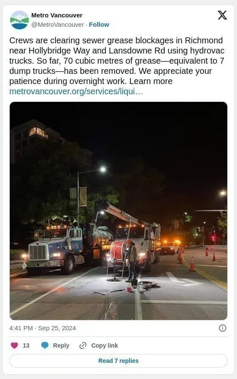The width and height of the screenshot is (237, 379).
Task: Open the tweet info circle icon
Action: point(222,328)
